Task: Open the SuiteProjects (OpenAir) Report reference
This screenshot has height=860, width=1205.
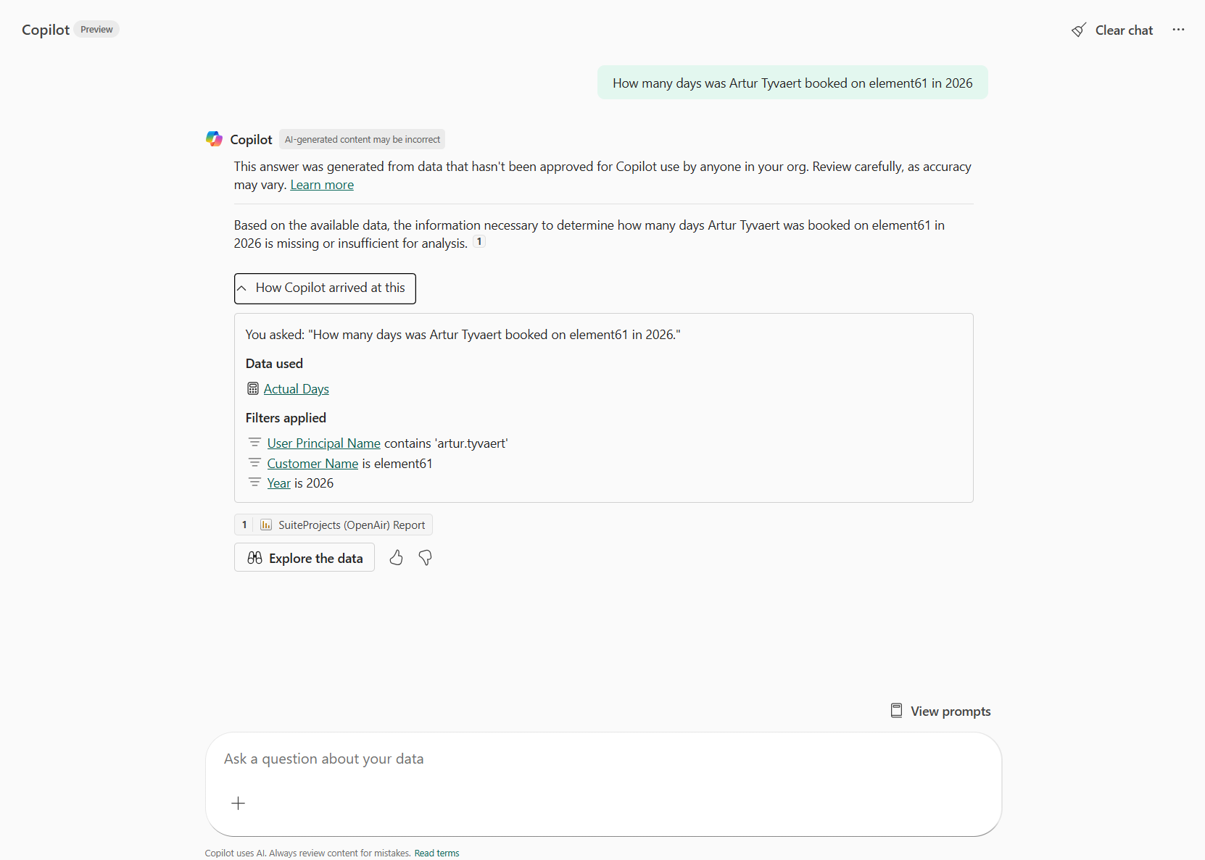Action: pos(351,525)
